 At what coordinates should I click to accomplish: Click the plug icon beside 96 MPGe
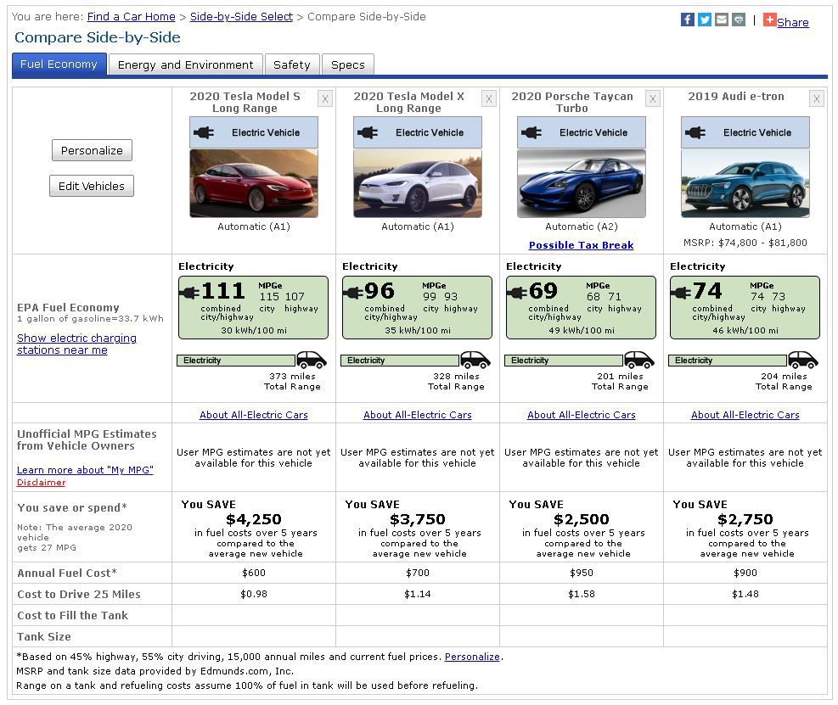tap(353, 293)
